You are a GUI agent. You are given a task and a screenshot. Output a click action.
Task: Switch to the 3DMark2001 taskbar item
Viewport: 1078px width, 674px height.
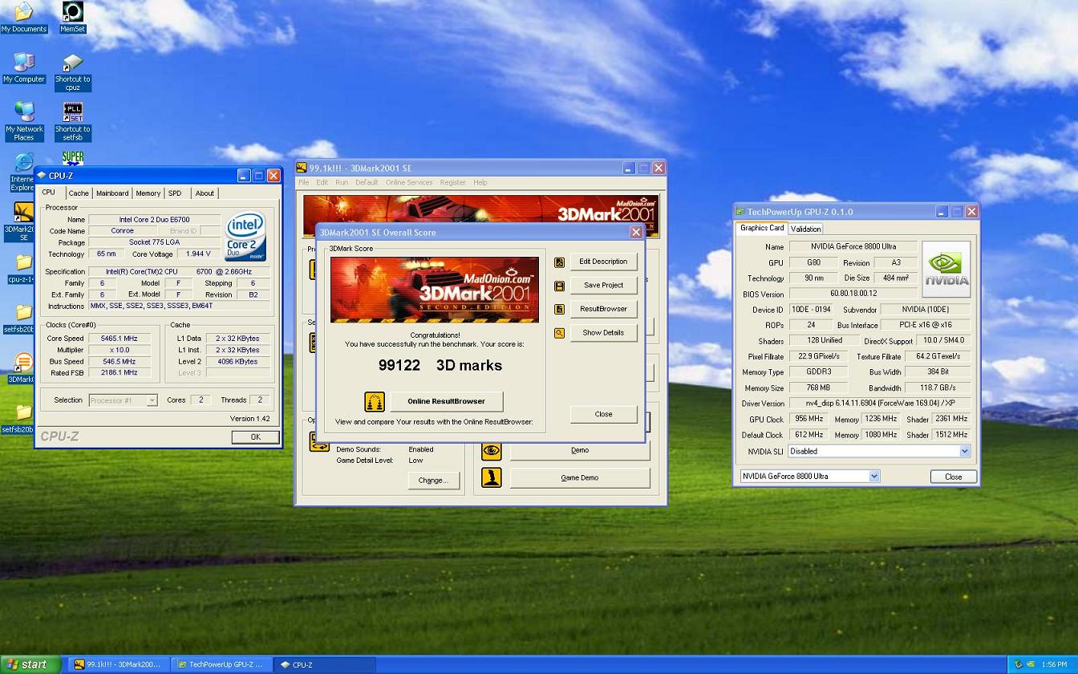[x=118, y=664]
